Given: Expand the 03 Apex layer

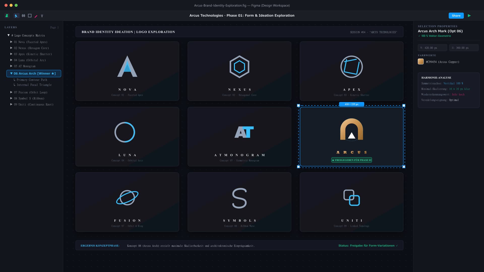Looking at the screenshot, I should [11, 54].
